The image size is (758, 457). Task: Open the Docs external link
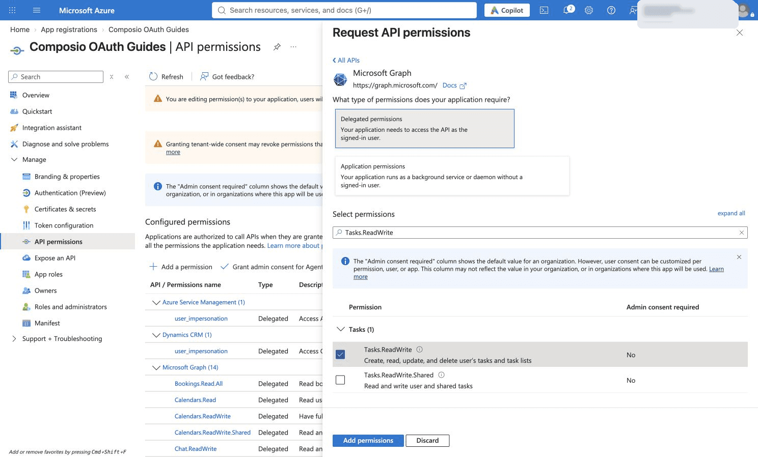[454, 85]
